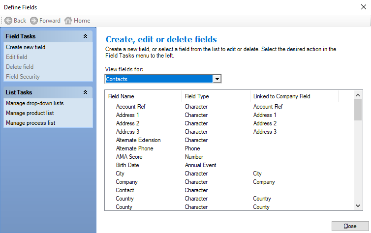Open the View fields for dropdown
The image size is (371, 233).
tap(217, 79)
